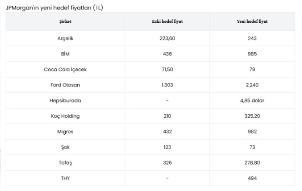Viewport: 302px width, 191px height.
Task: Select the Ford Otosan company cell
Action: [x=66, y=85]
